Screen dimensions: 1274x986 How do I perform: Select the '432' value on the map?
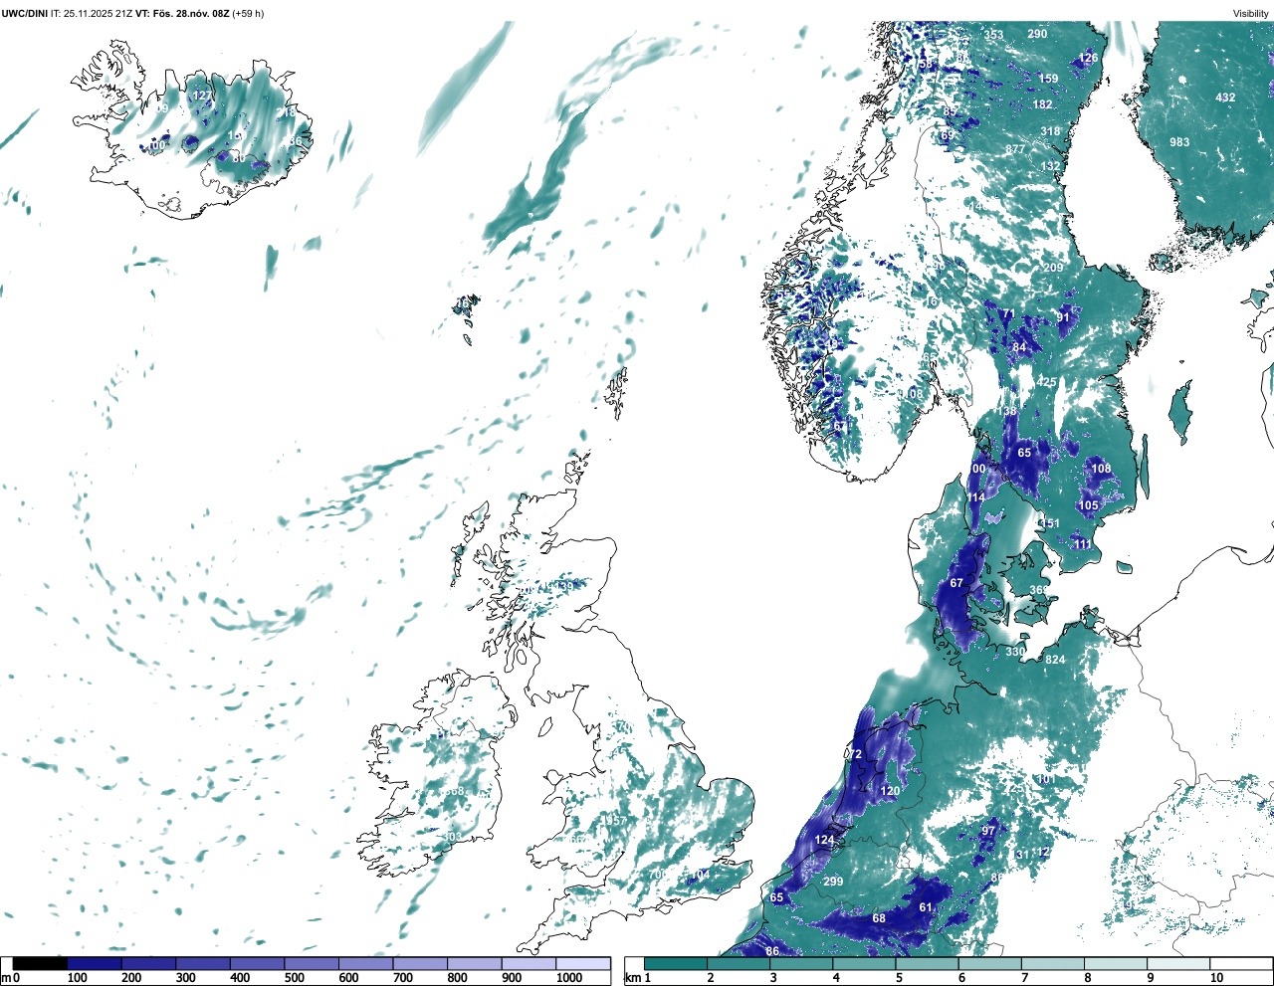click(1225, 98)
